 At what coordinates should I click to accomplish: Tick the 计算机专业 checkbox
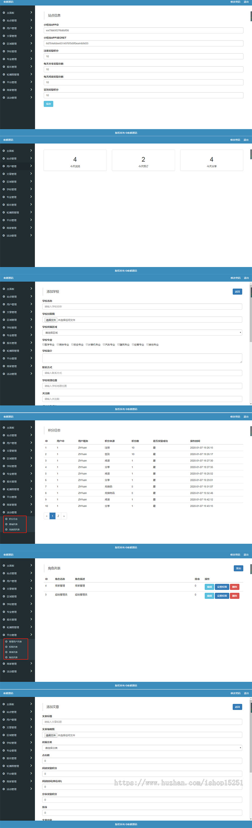click(x=87, y=344)
